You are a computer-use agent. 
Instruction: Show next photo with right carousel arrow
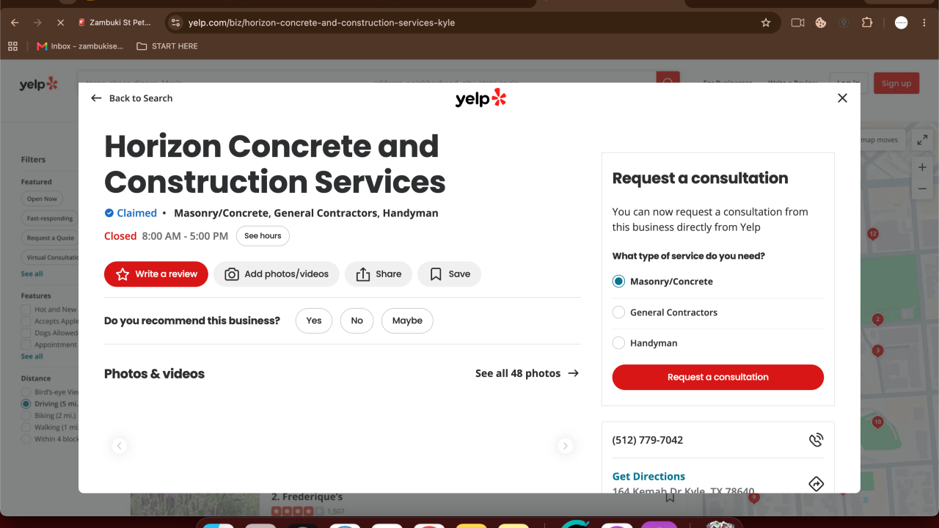point(565,446)
